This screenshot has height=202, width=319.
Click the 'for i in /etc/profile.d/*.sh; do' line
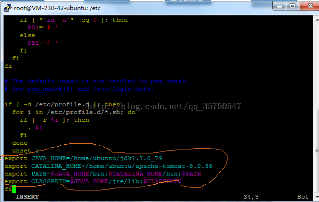click(x=74, y=112)
